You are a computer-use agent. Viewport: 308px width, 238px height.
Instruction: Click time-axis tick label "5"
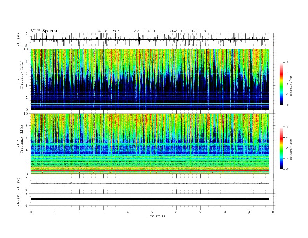pos(152,212)
